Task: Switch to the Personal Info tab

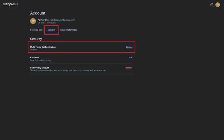Action: [36, 30]
